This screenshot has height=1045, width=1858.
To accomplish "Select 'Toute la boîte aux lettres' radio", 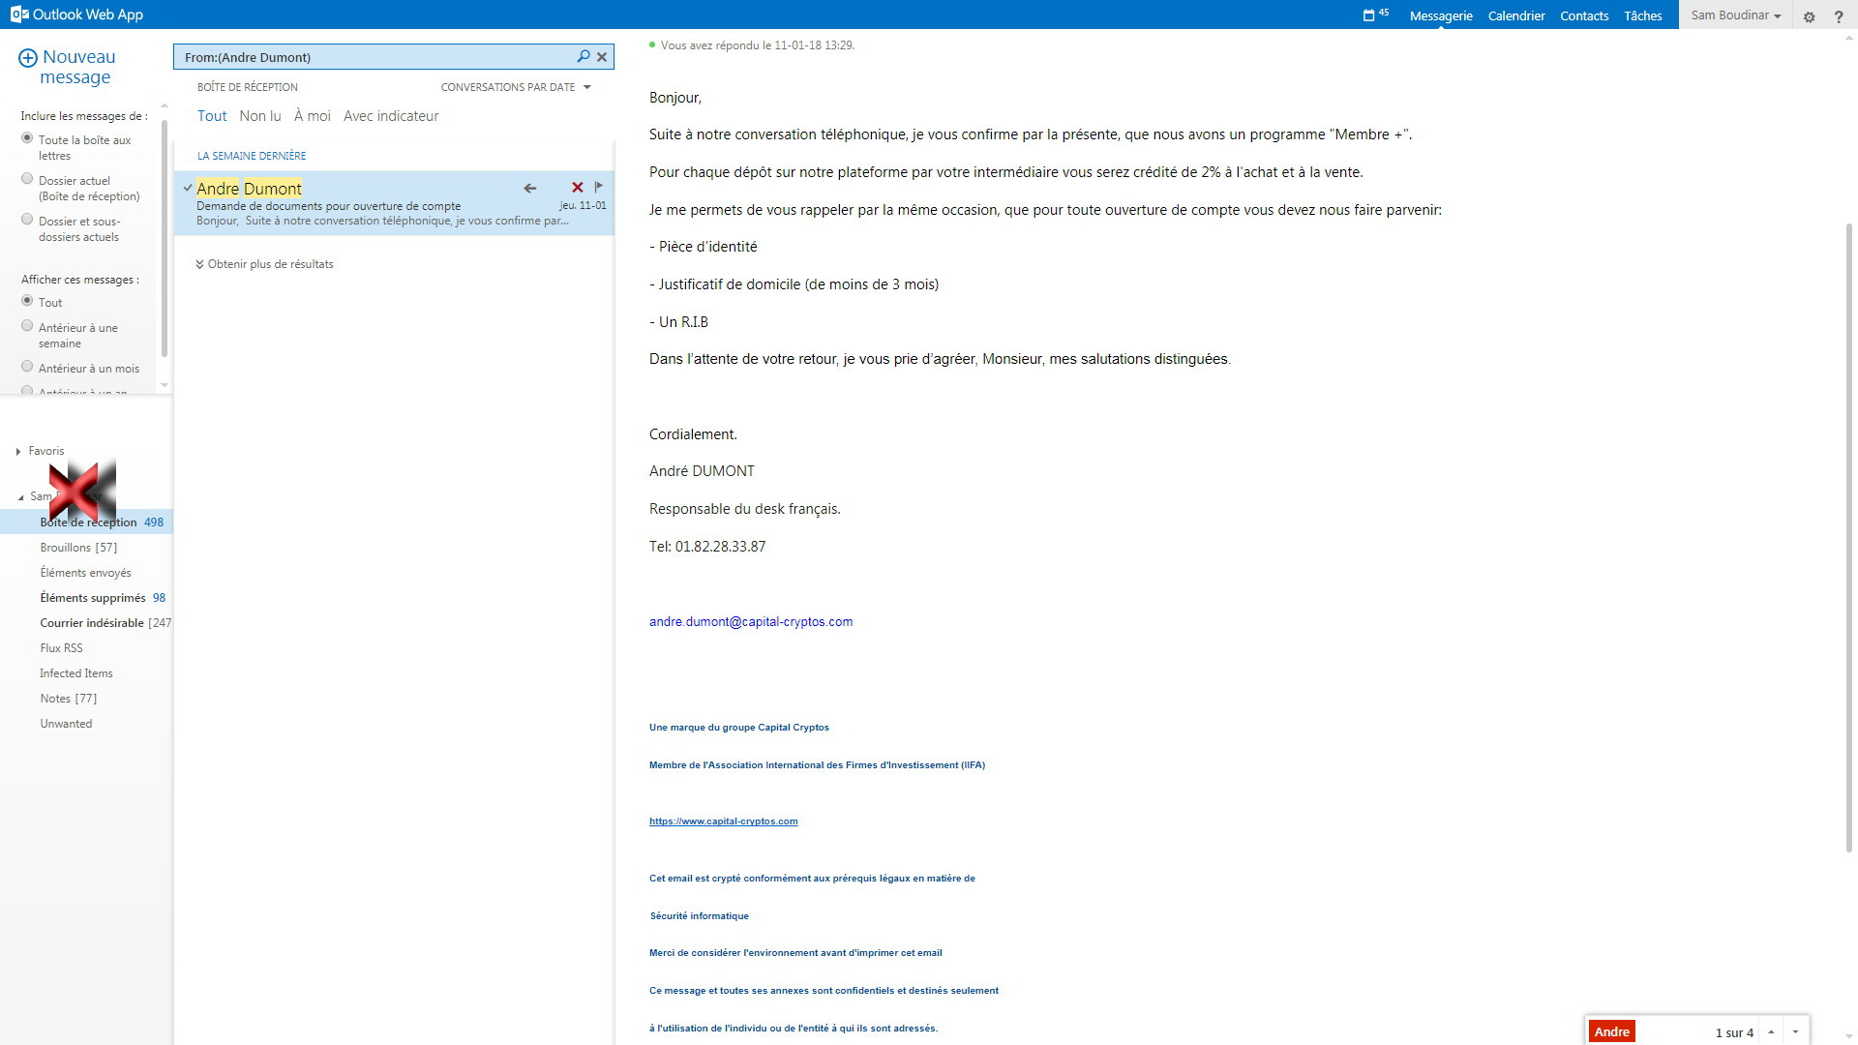I will 27,138.
